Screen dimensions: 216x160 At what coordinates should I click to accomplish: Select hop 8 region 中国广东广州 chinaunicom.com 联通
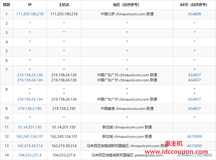point(127,99)
